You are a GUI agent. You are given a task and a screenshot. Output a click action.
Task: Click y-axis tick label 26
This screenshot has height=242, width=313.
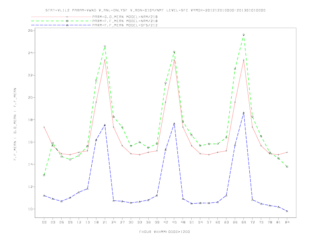click(x=30, y=30)
